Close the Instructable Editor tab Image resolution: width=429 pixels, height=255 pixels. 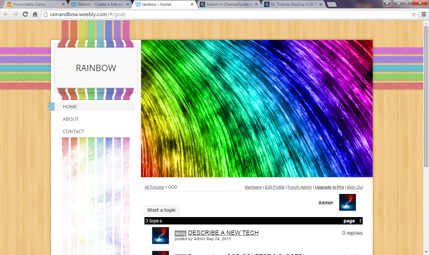click(63, 5)
